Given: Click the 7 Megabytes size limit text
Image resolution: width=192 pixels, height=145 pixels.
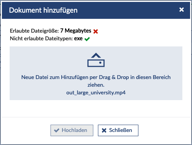Looking at the screenshot, I should pyautogui.click(x=76, y=31).
